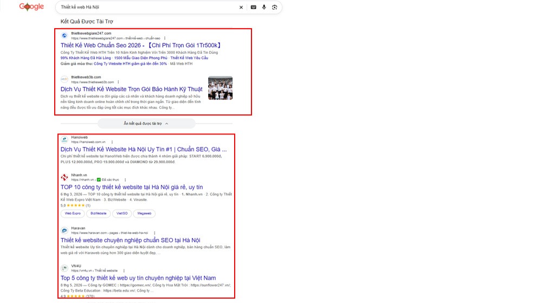Image resolution: width=555 pixels, height=303 pixels.
Task: Click the 'VietSO' chip
Action: (x=122, y=214)
